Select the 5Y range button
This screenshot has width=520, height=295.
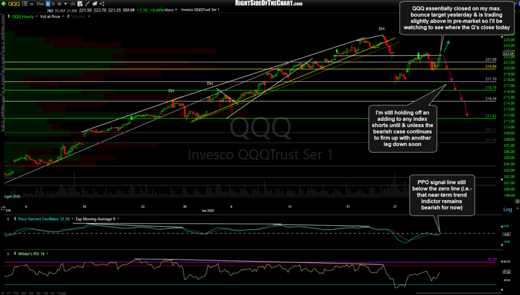3,293
